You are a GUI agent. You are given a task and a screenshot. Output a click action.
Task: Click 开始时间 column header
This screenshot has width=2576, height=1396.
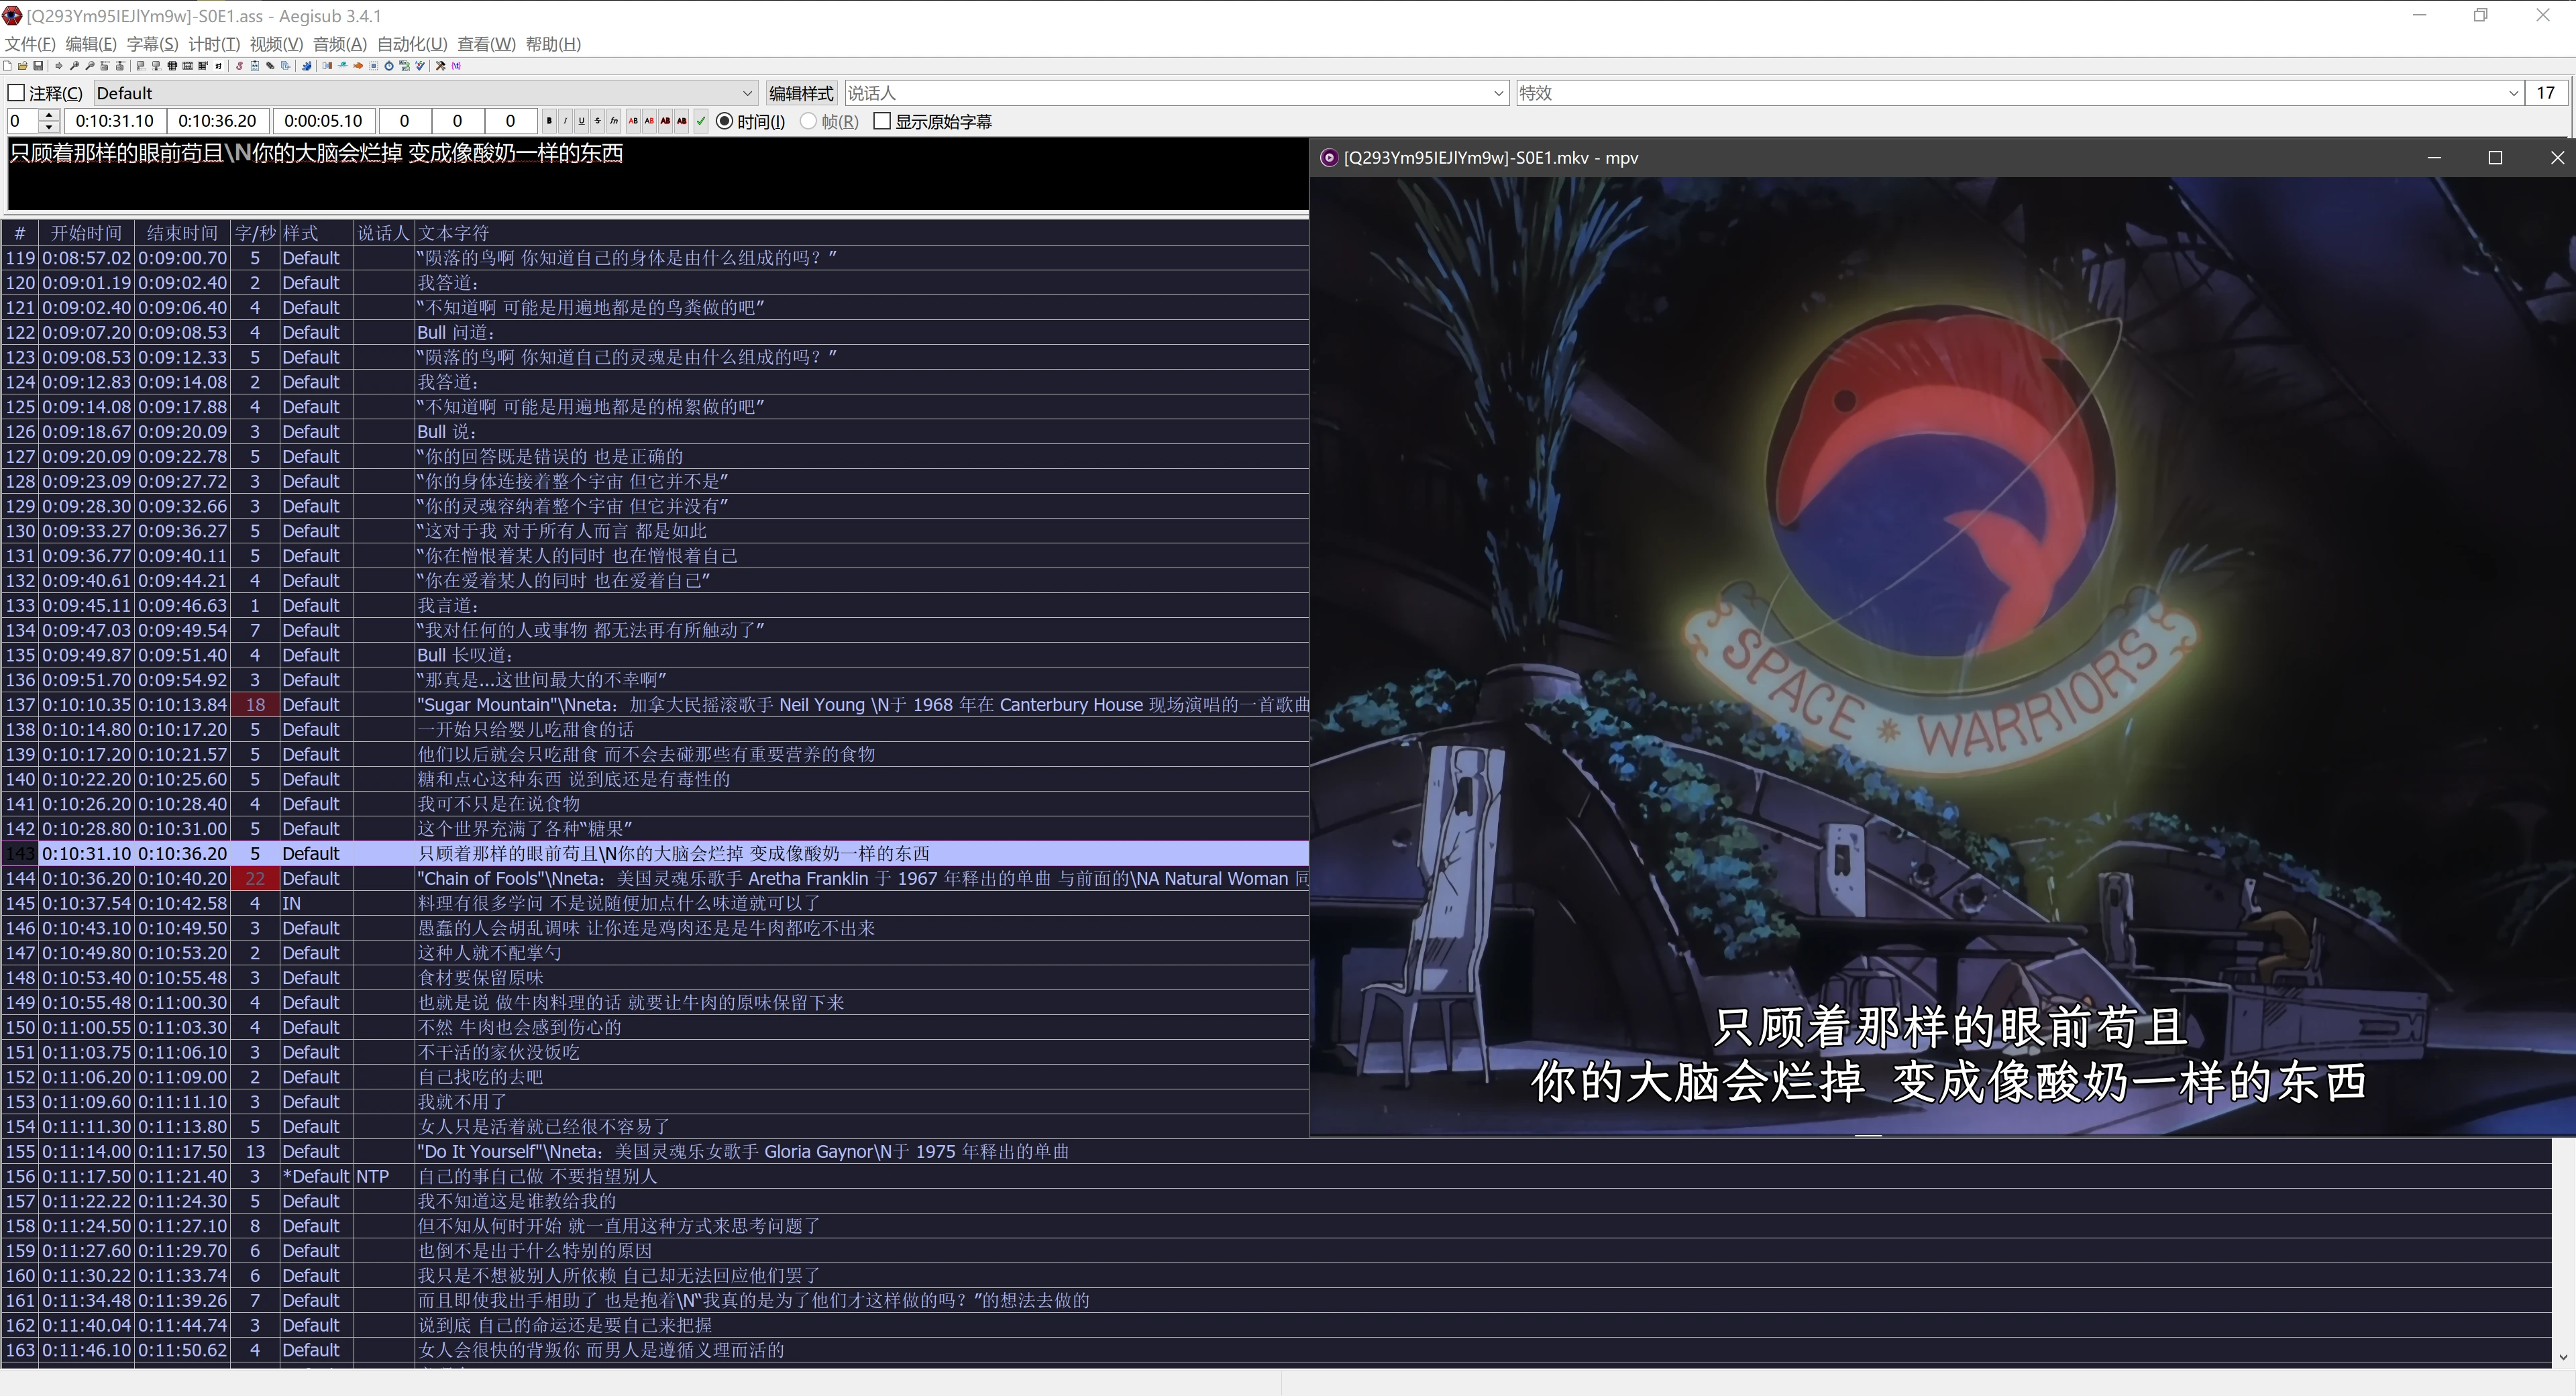86,233
